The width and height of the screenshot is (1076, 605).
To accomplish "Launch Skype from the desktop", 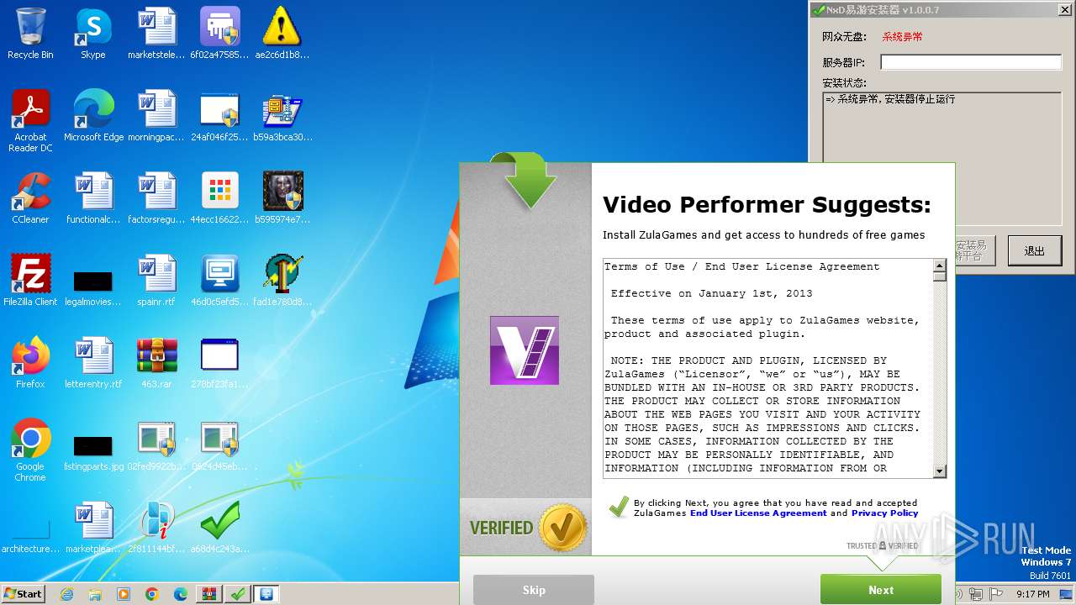I will (x=93, y=34).
